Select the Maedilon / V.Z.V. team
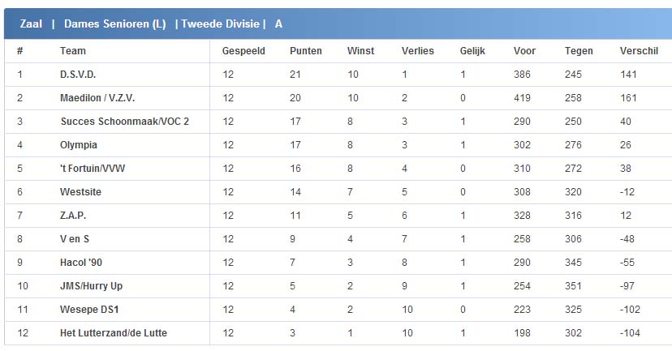672x351 pixels. (97, 98)
